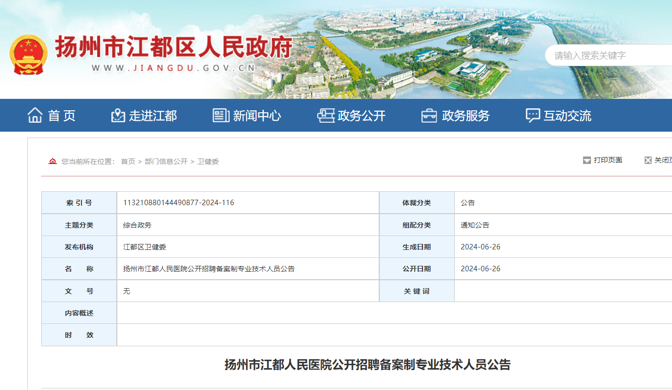Go to 首页 in the breadcrumb

(128, 161)
